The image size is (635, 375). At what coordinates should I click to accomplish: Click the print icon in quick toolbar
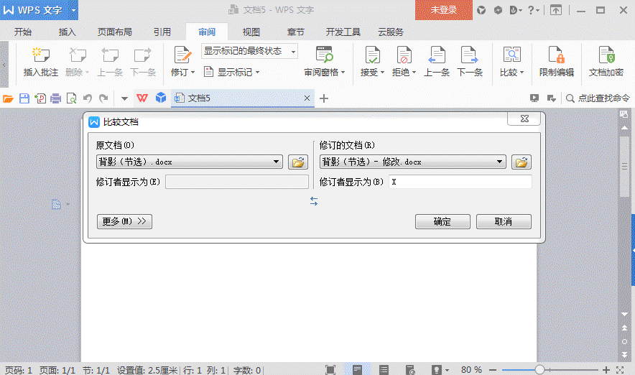(55, 98)
